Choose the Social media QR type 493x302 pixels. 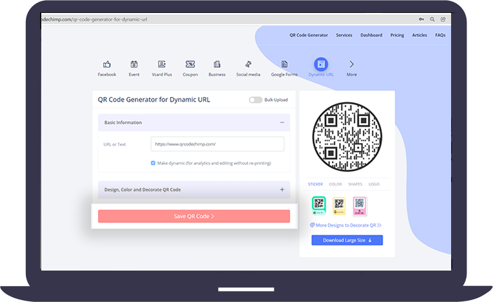(x=248, y=65)
